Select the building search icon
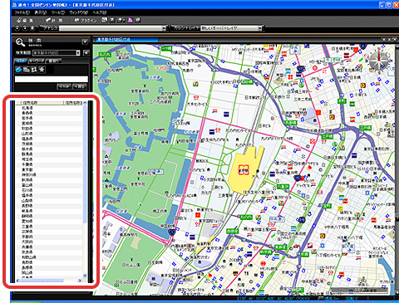Screen dimensions: 399x303 (27, 70)
